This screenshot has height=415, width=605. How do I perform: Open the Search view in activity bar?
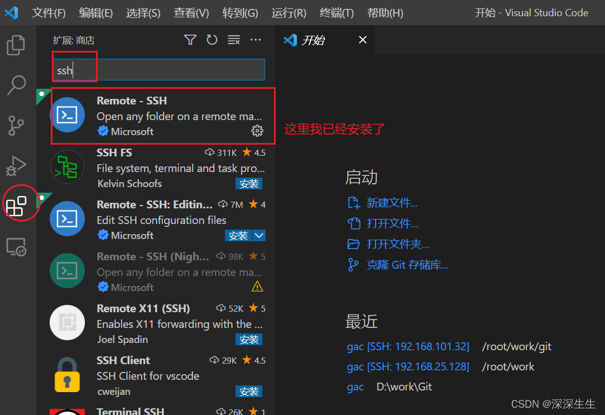[x=16, y=85]
